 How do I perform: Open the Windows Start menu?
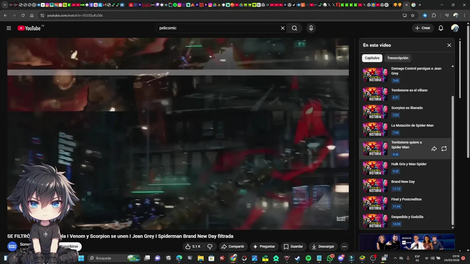(81, 258)
